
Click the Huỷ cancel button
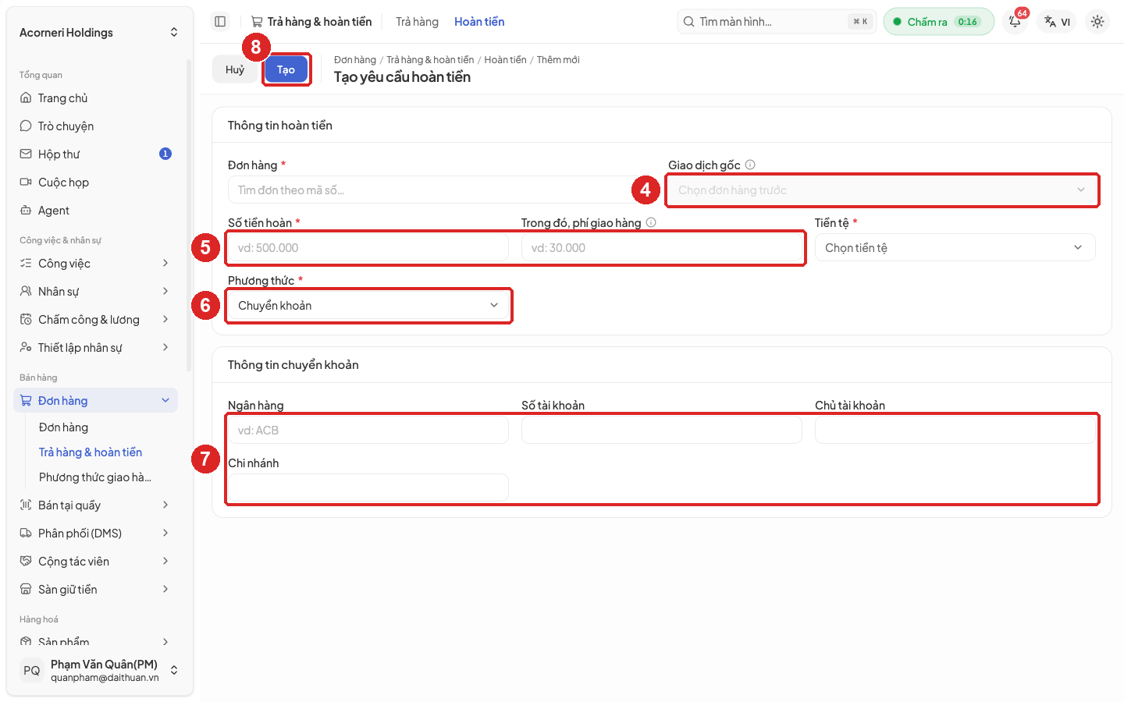point(235,69)
